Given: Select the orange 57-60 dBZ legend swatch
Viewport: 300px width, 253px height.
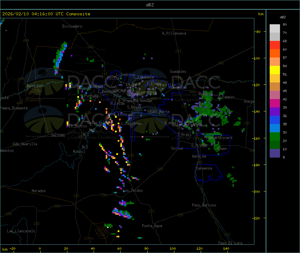Looking at the screenshot, I should 275,54.
